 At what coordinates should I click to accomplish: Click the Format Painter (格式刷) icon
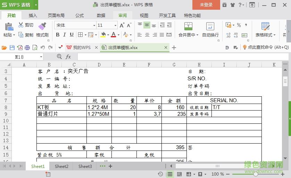tap(42, 26)
